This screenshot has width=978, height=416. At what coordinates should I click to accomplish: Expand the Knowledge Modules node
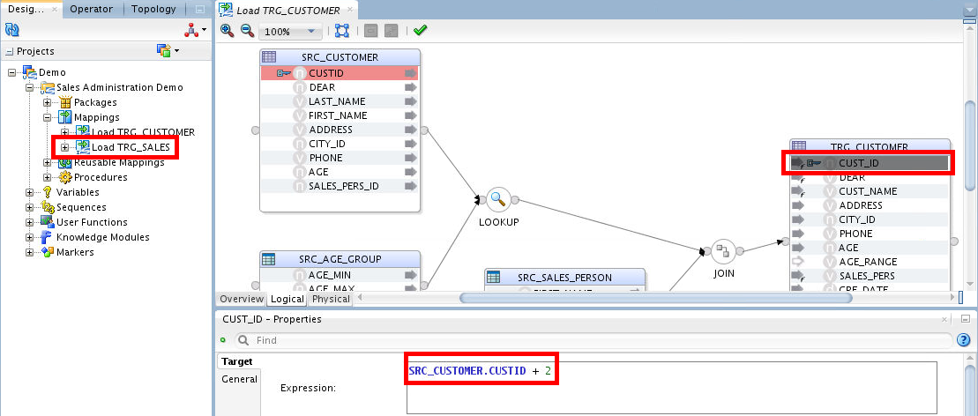click(x=29, y=237)
